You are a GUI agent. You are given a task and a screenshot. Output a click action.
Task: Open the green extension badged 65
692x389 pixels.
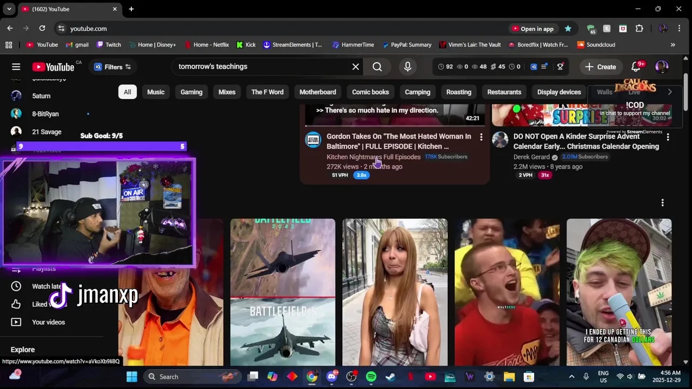pos(591,29)
